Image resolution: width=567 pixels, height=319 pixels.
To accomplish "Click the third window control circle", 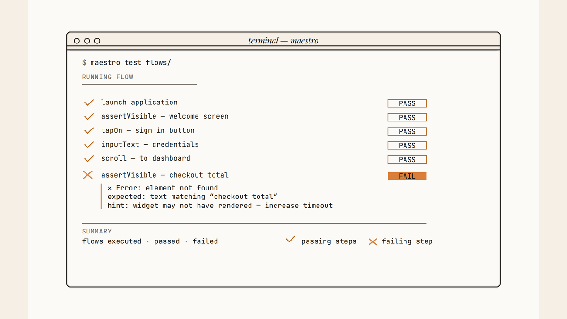I will (x=97, y=41).
